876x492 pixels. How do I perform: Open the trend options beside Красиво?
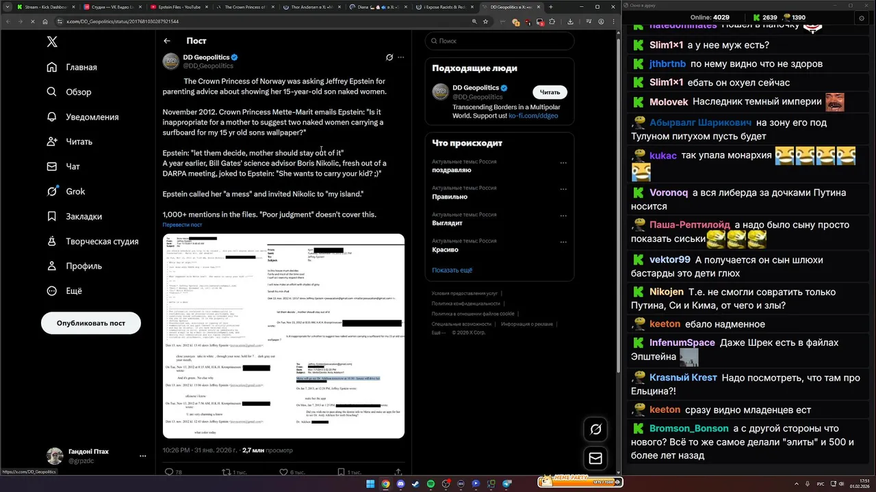click(x=563, y=243)
